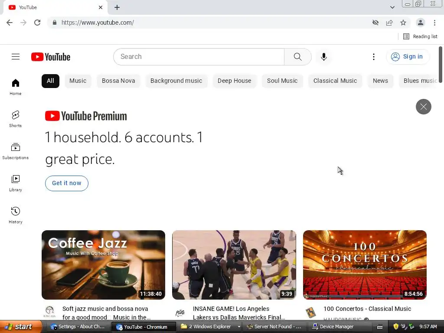The height and width of the screenshot is (333, 444).
Task: Open the Reading list
Action: 420,36
